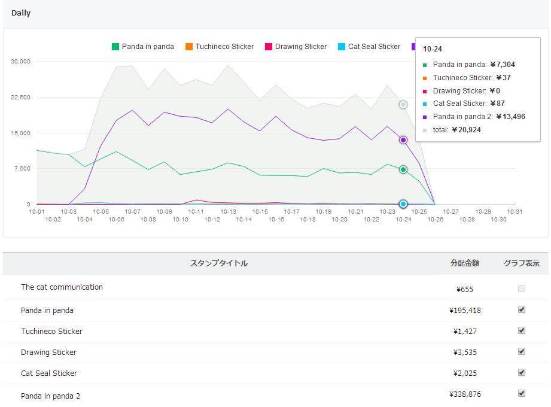This screenshot has width=551, height=407.
Task: Click the gray total 10-24 data point
Action: pyautogui.click(x=403, y=105)
